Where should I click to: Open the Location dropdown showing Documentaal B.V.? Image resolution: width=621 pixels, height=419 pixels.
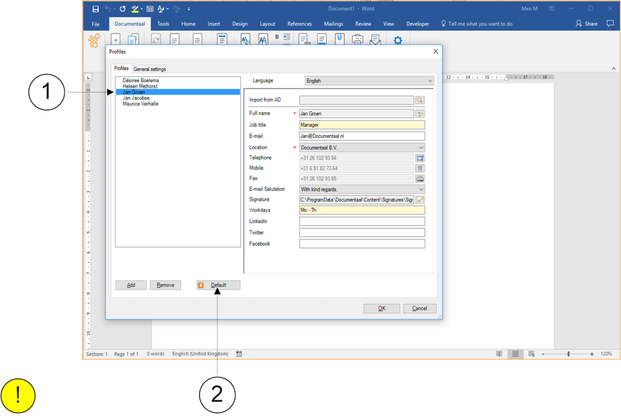362,148
